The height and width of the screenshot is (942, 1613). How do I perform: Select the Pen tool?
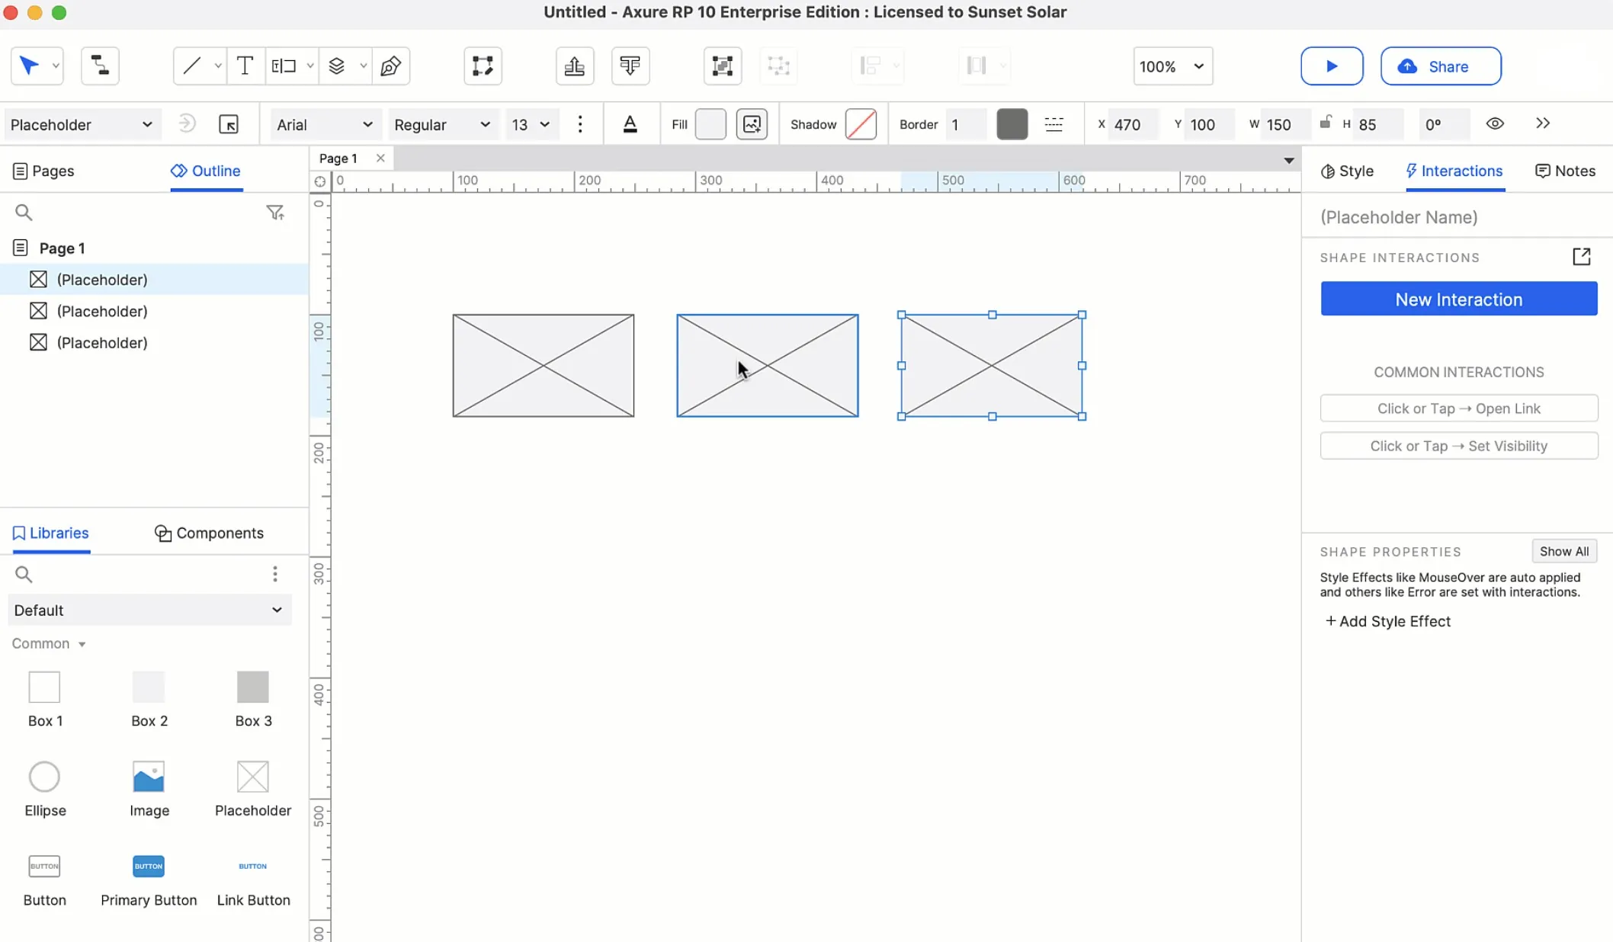(x=391, y=66)
